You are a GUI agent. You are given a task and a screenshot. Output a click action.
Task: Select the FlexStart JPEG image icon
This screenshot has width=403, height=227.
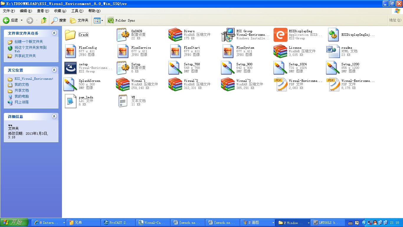pyautogui.click(x=176, y=51)
